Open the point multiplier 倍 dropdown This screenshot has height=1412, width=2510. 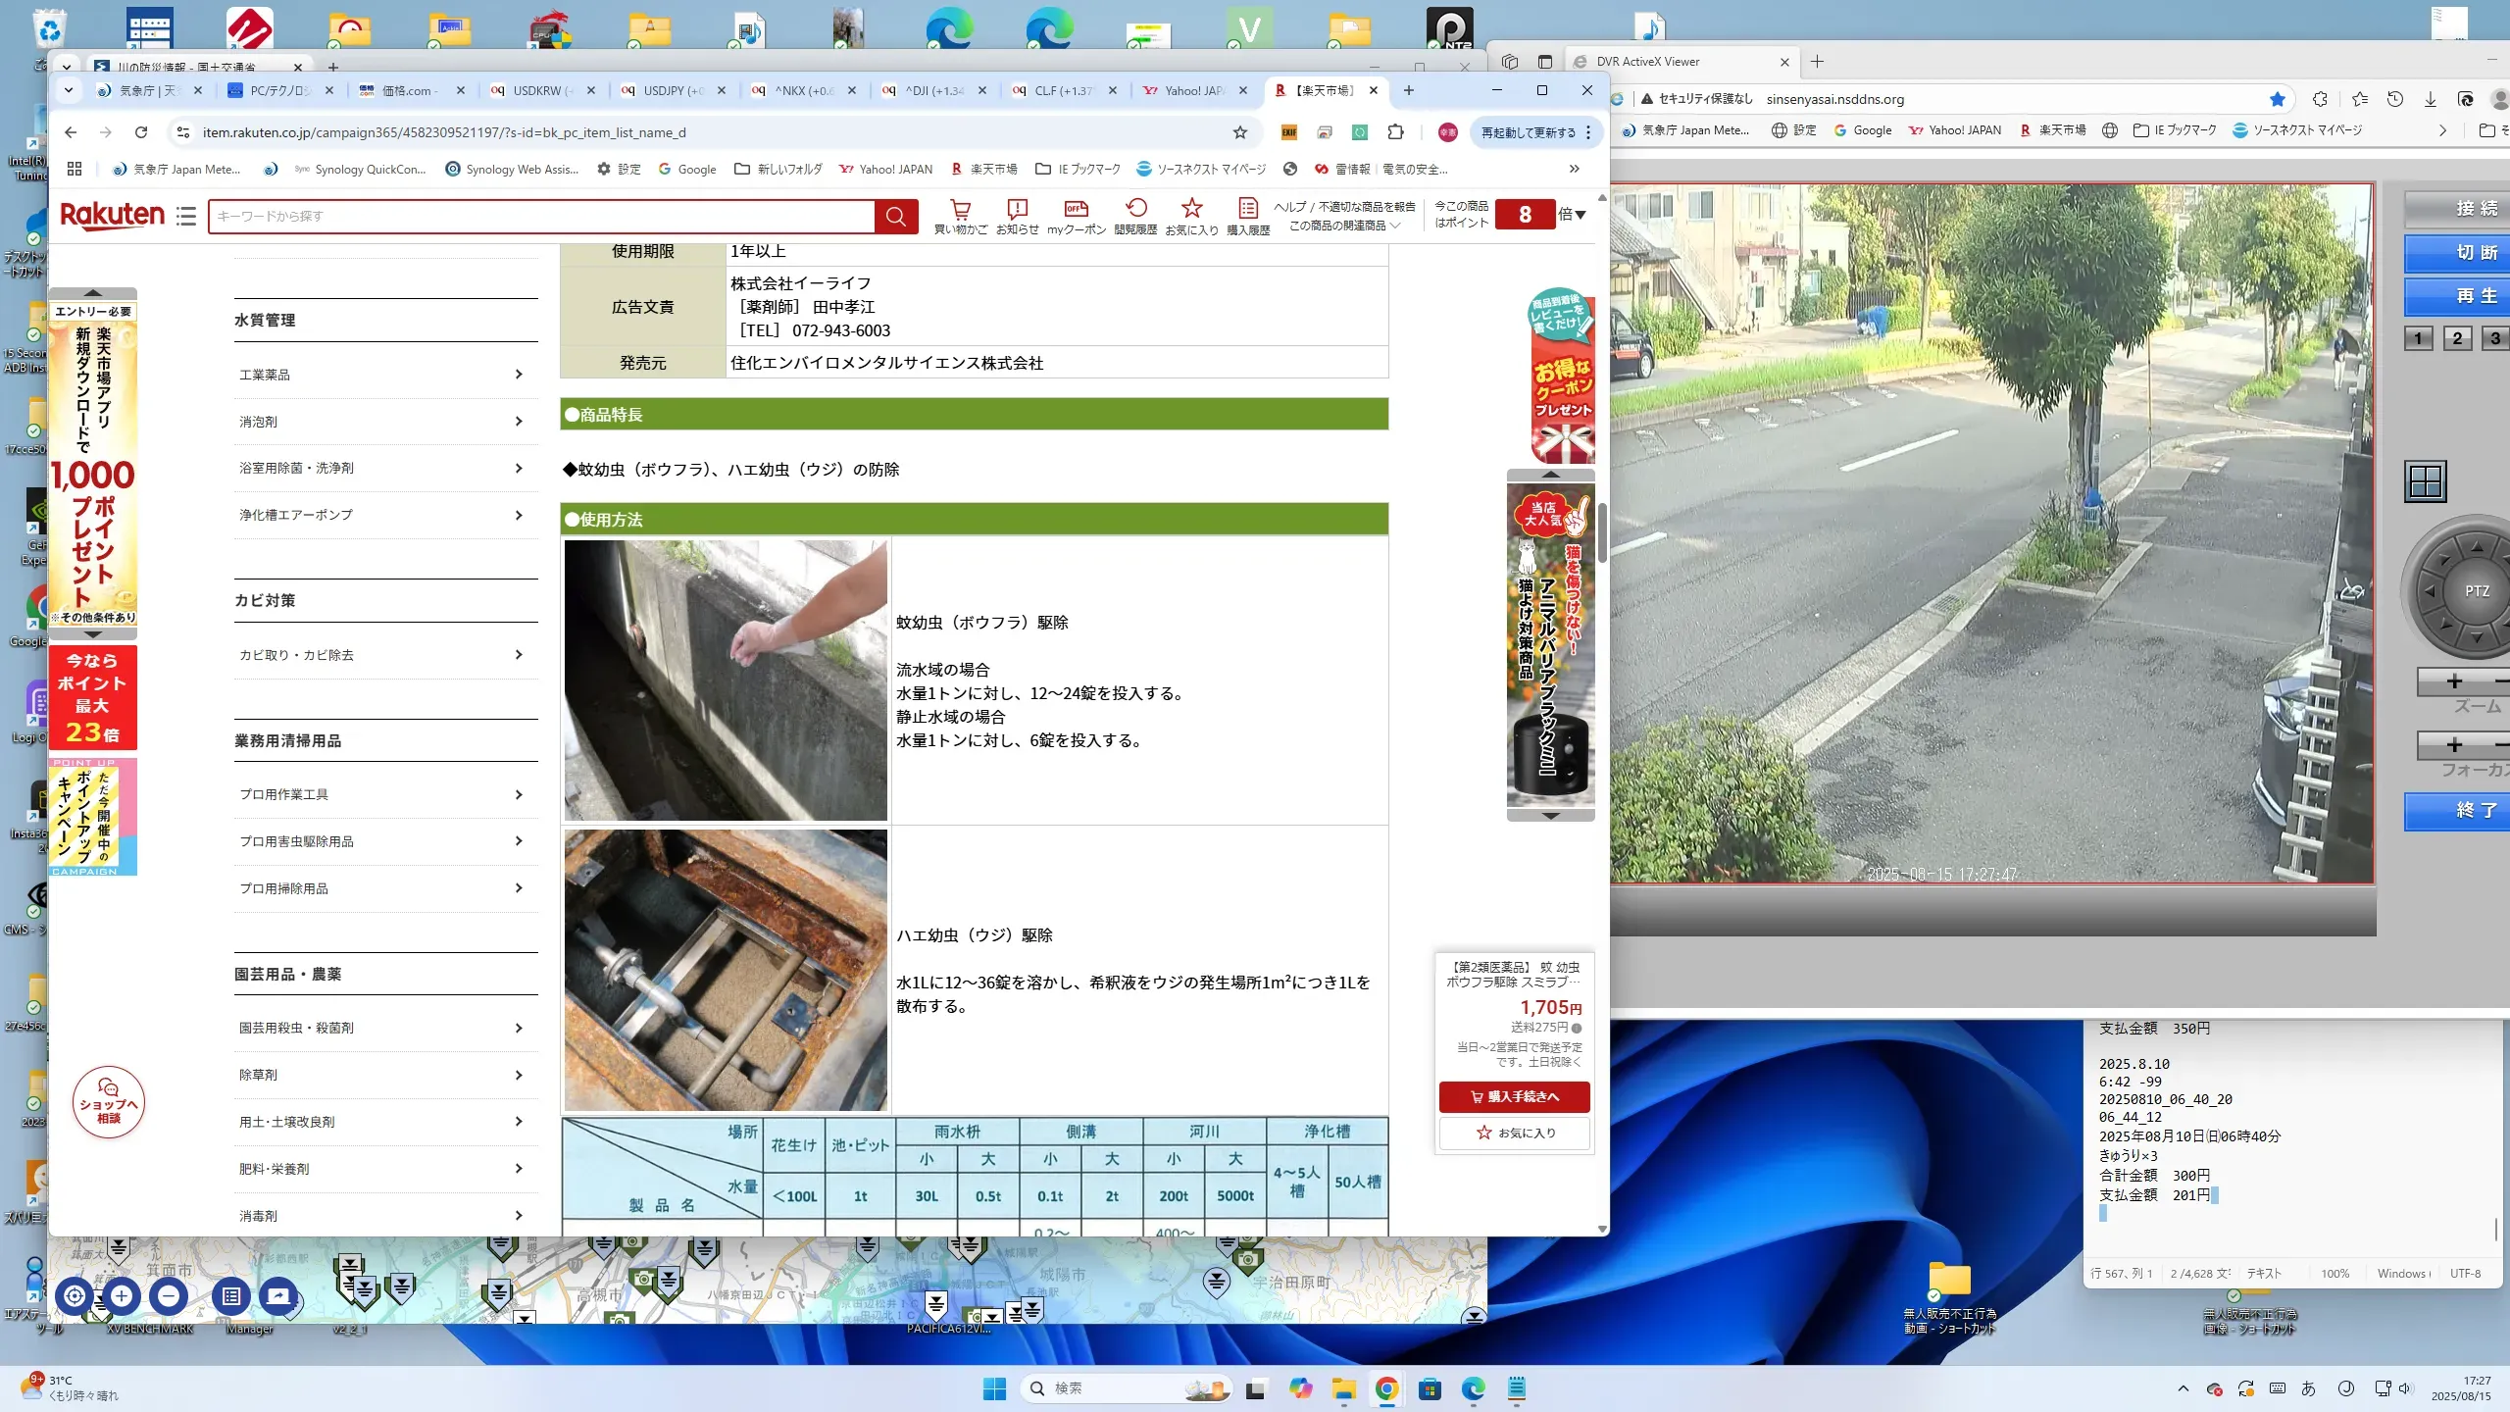click(1572, 215)
